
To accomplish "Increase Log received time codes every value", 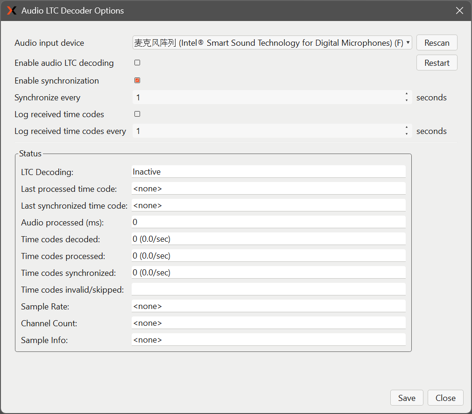I will [407, 127].
